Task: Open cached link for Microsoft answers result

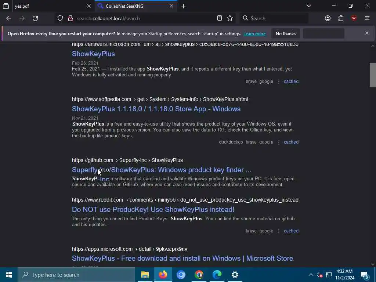Action: pos(291,82)
